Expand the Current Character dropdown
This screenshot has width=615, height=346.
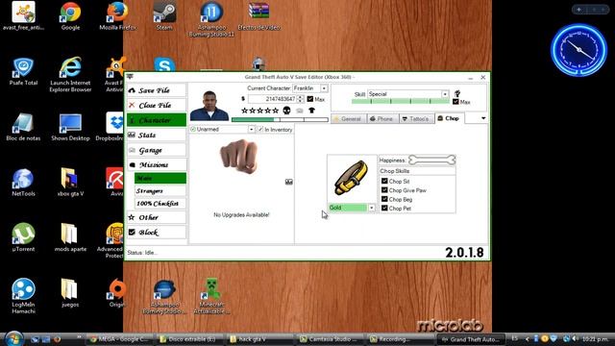tap(324, 88)
